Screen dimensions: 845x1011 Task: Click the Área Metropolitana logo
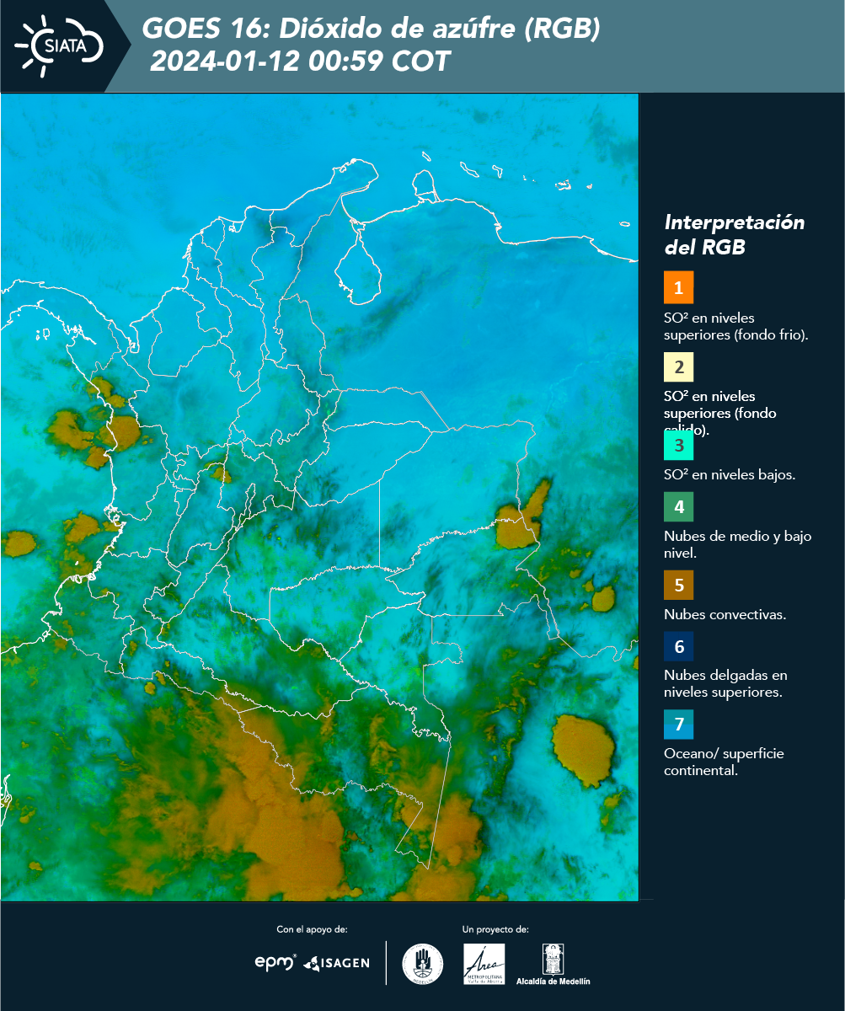484,964
